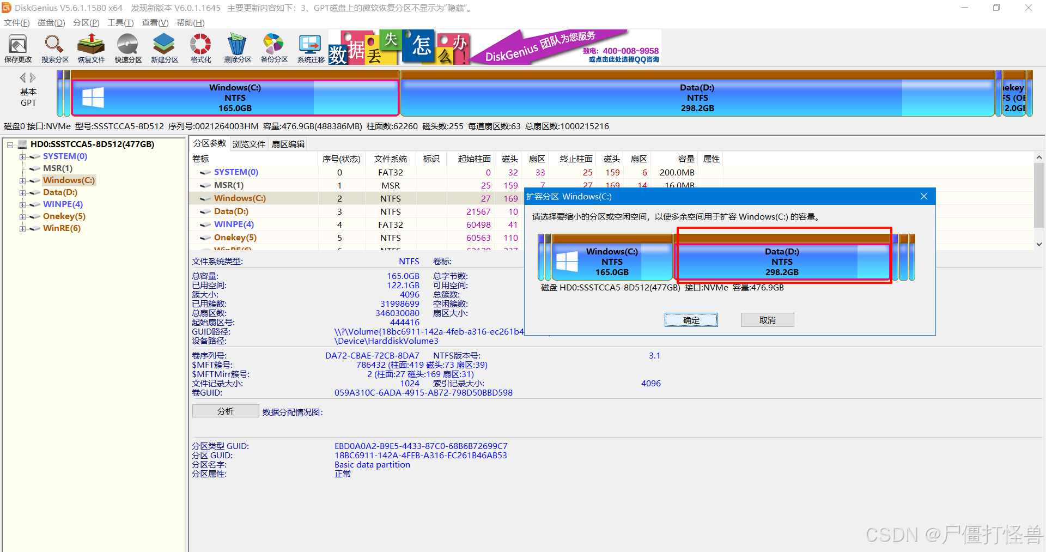The image size is (1046, 552).
Task: Click the 删除分区 (delete partition) icon
Action: [238, 48]
